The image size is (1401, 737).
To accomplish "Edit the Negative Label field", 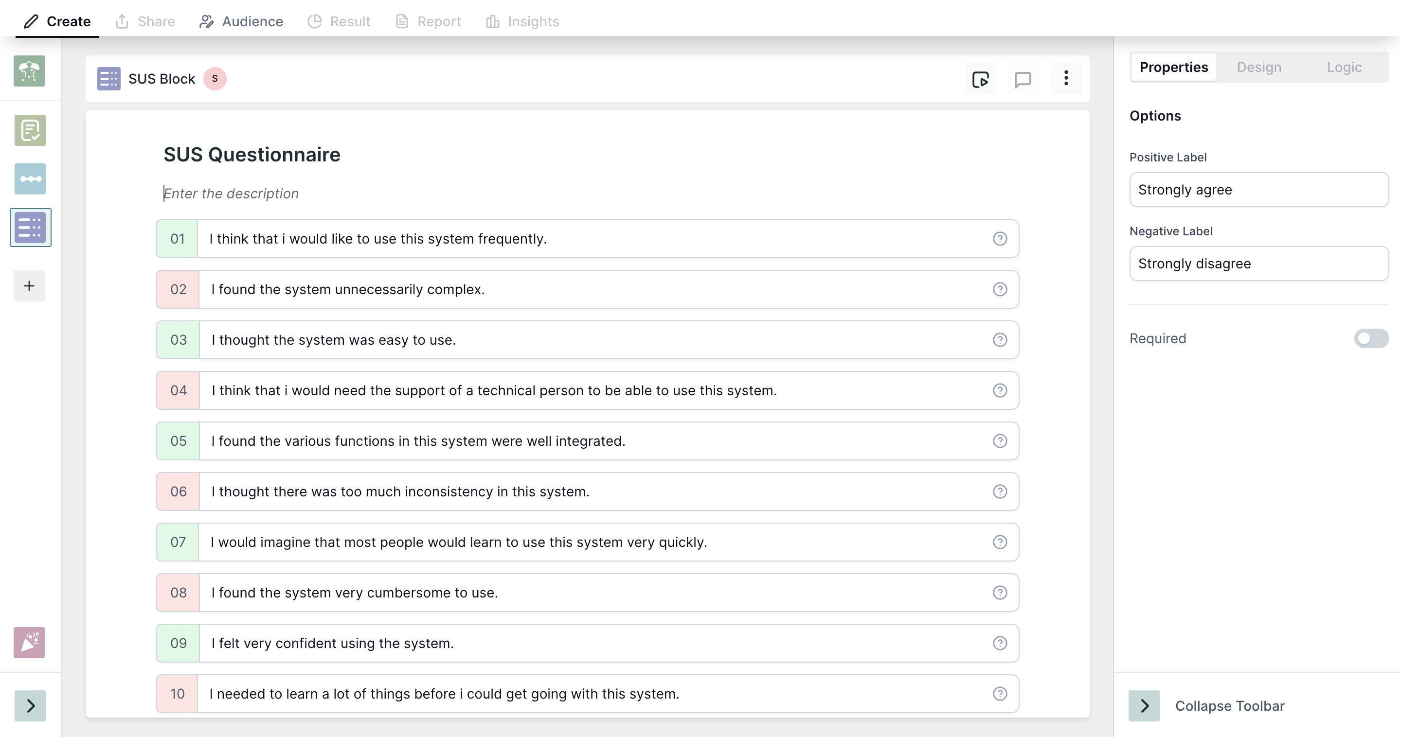I will [x=1259, y=263].
